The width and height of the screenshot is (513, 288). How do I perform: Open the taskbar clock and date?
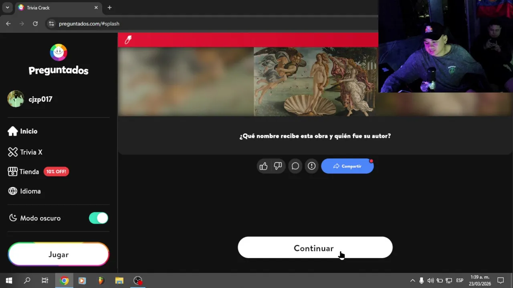pyautogui.click(x=480, y=280)
